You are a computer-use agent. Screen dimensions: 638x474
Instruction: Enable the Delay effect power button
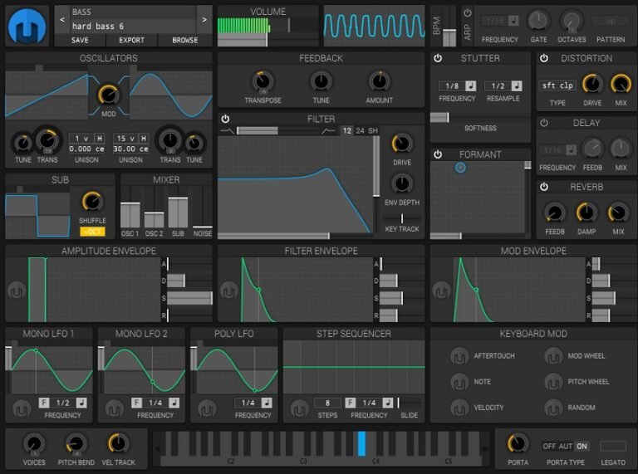point(544,123)
